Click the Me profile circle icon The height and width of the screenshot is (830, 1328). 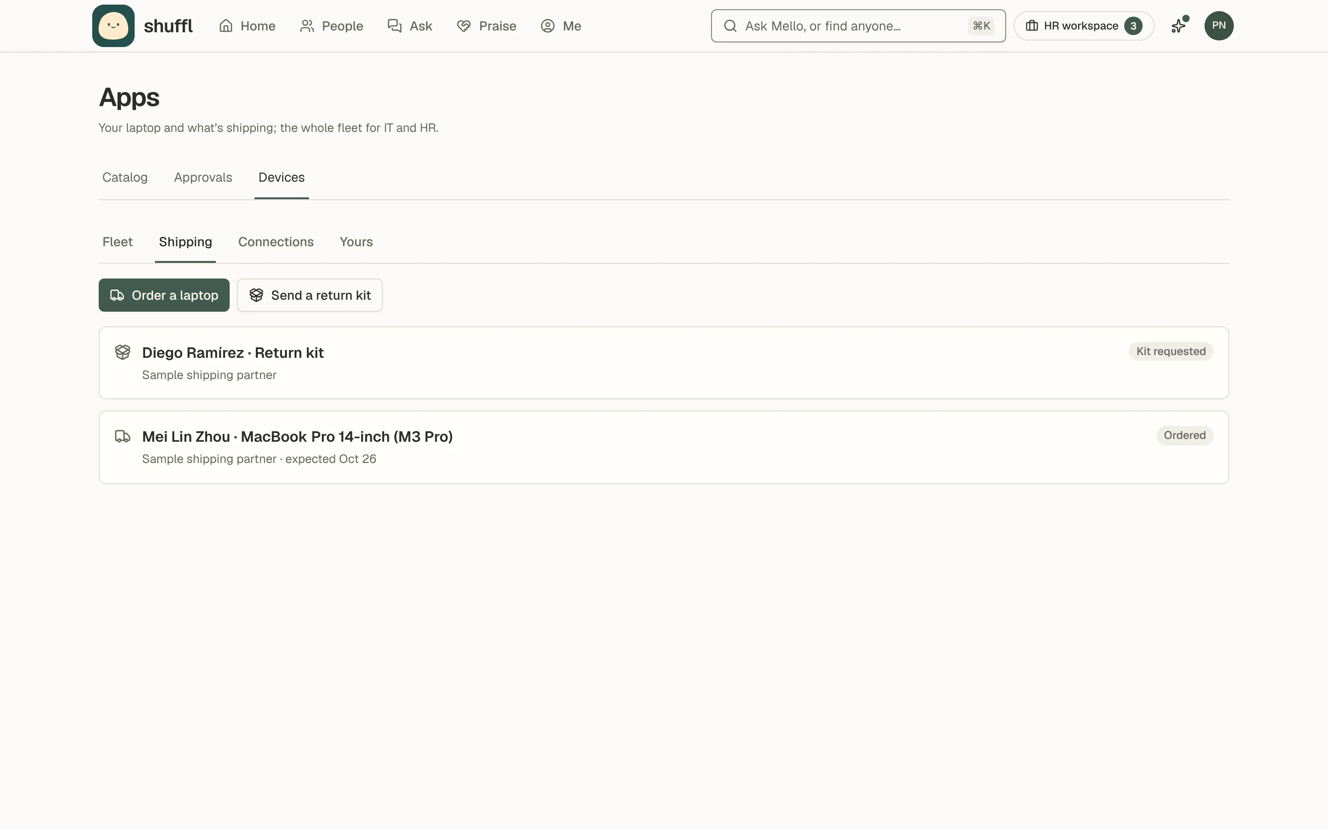click(x=548, y=26)
